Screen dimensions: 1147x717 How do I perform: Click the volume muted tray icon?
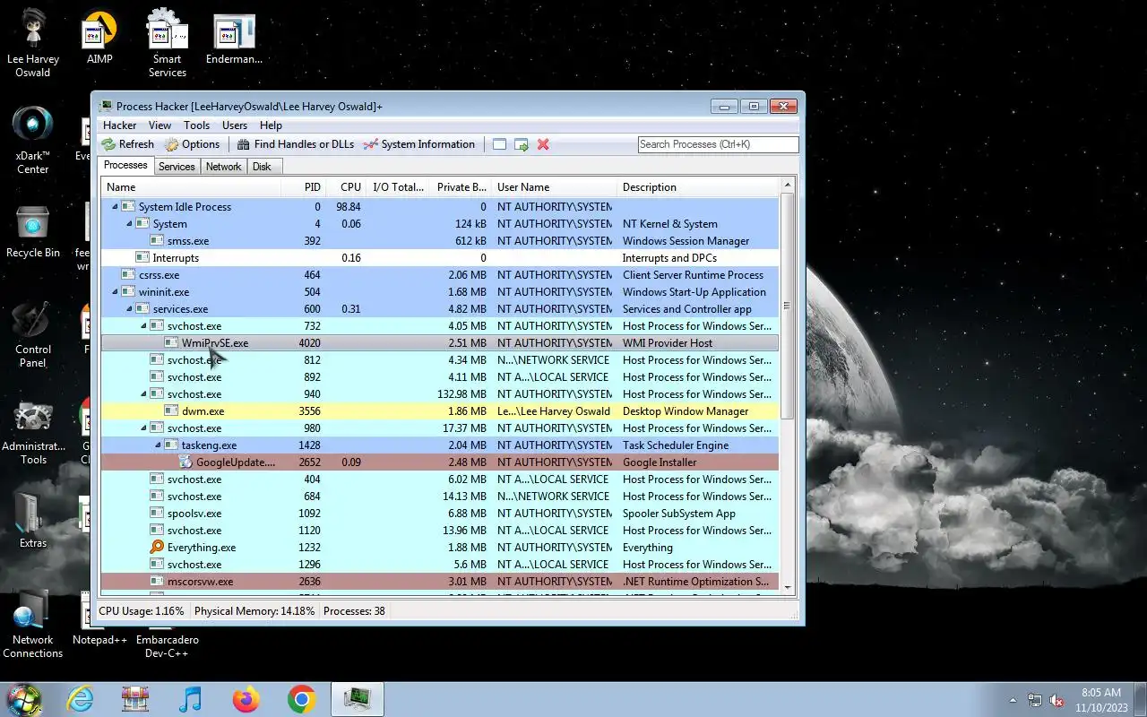[1056, 700]
